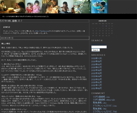Image resolution: width=137 pixels, height=113 pixels.
Task: Open the 2003年07月 archive link
Action: (96, 67)
